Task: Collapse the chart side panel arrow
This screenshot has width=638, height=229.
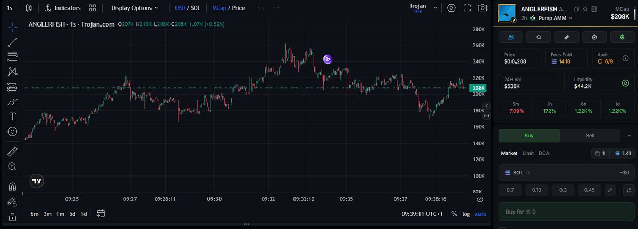Action: pos(486,106)
